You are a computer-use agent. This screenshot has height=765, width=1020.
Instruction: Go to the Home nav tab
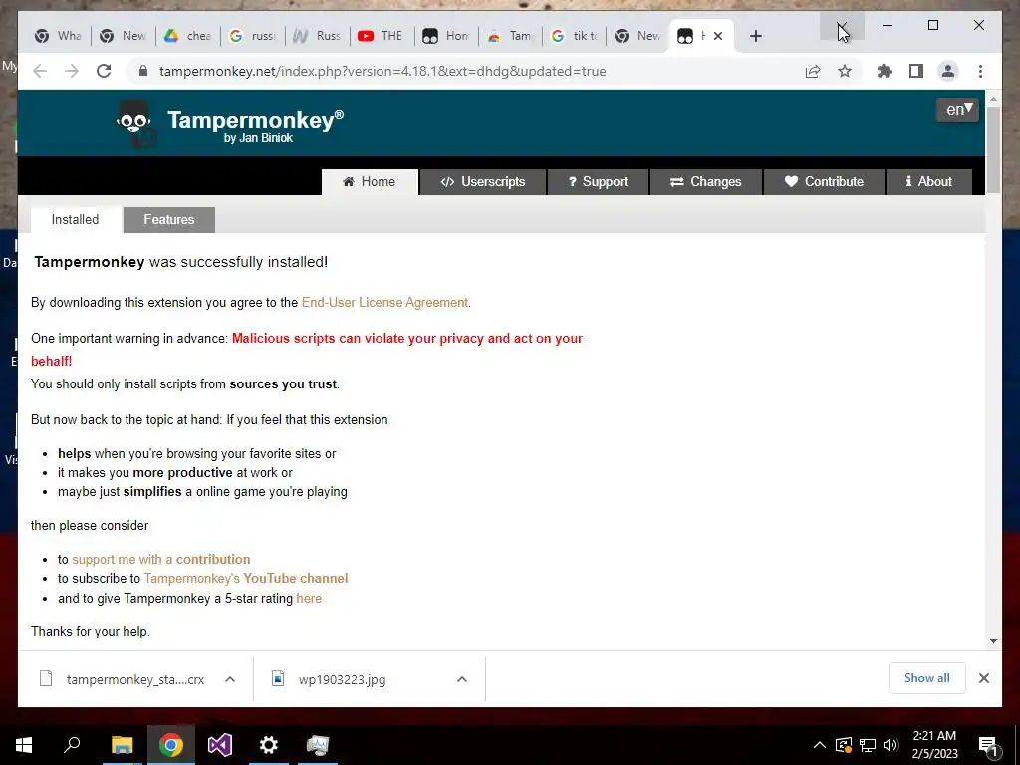point(370,182)
